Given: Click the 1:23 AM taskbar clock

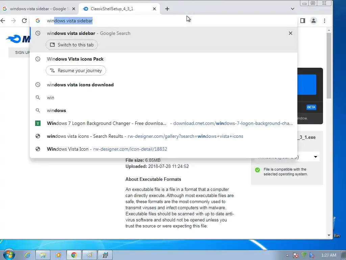Looking at the screenshot, I should [328, 255].
